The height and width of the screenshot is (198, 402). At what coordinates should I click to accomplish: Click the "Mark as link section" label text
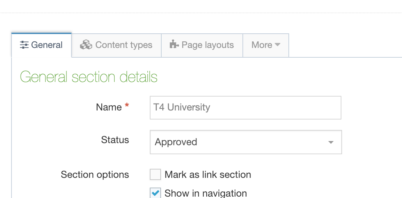(x=208, y=174)
